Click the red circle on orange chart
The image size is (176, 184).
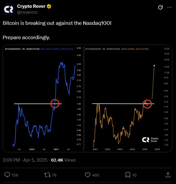click(x=147, y=104)
